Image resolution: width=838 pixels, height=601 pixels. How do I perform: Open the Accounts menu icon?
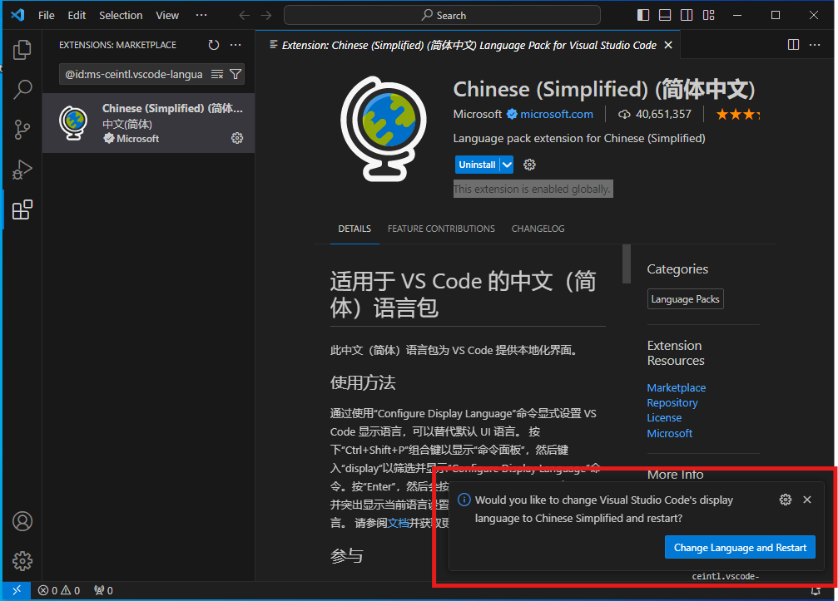point(22,521)
